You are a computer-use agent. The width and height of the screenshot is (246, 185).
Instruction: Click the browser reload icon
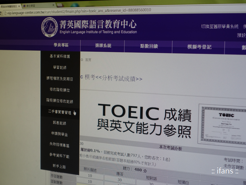coord(0,13)
